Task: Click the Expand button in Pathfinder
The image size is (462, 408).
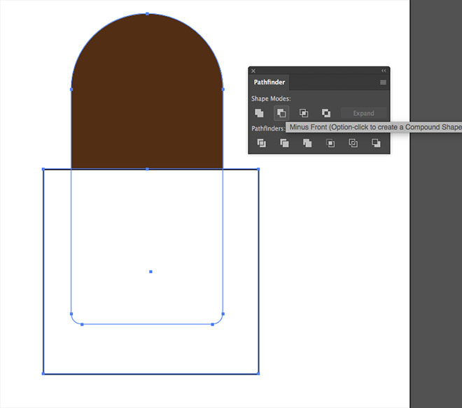Action: click(x=363, y=113)
